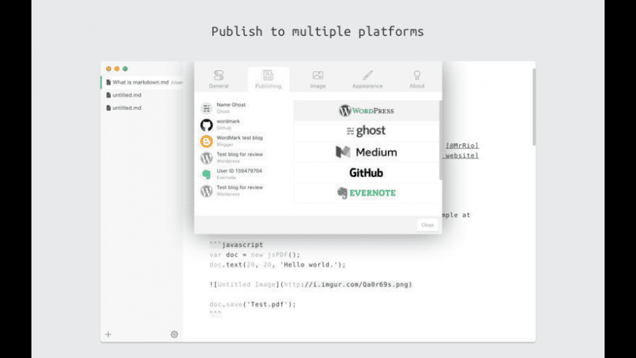636x358 pixels.
Task: Close the preferences dialog
Action: click(428, 225)
